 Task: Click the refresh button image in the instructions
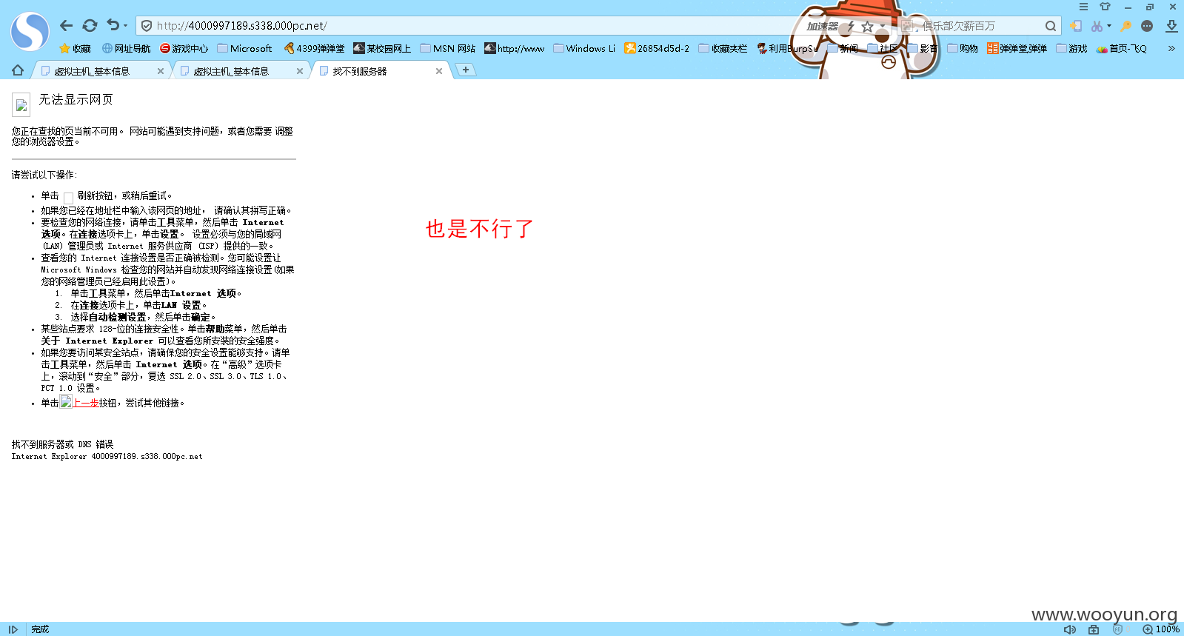(x=68, y=197)
